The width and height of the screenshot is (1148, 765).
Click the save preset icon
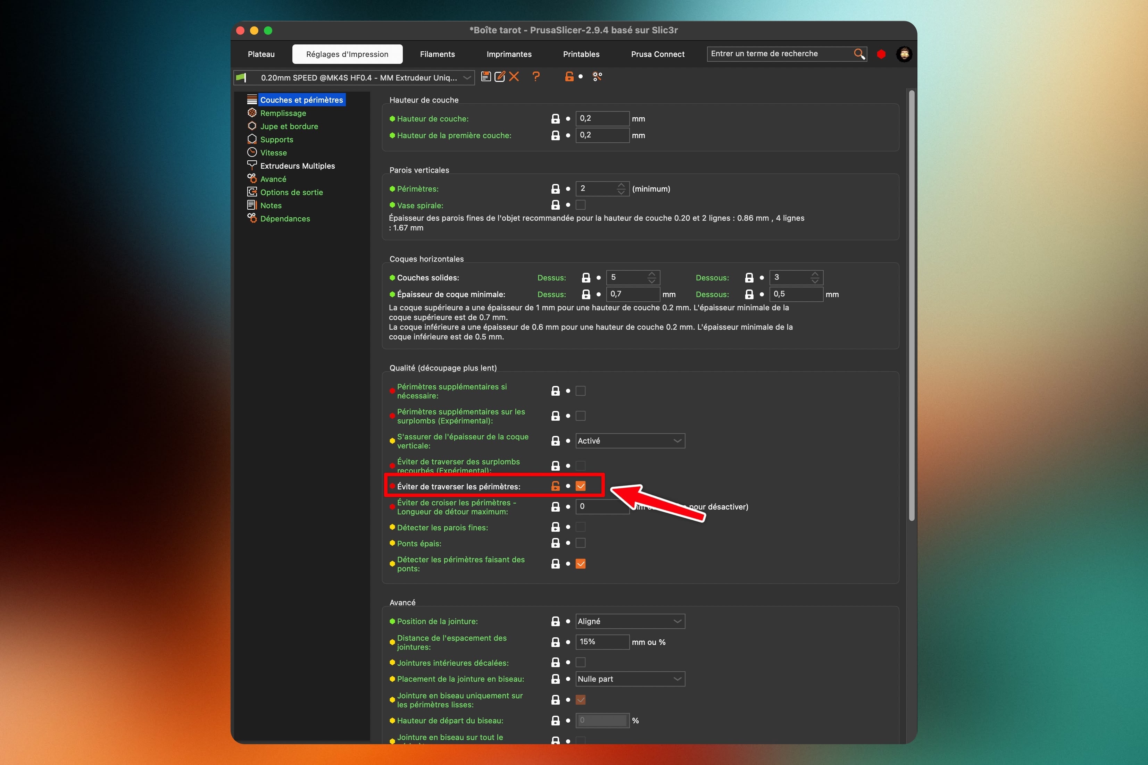click(486, 77)
